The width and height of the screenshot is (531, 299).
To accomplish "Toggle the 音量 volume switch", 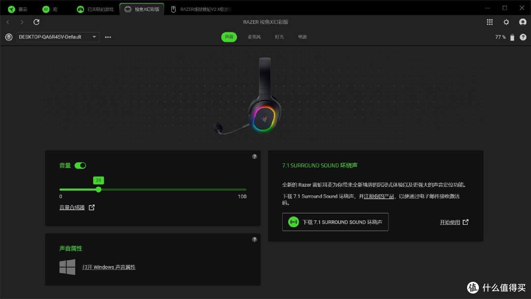I will 80,165.
